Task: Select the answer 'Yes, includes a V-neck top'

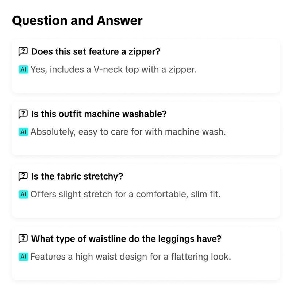Action: [x=114, y=69]
